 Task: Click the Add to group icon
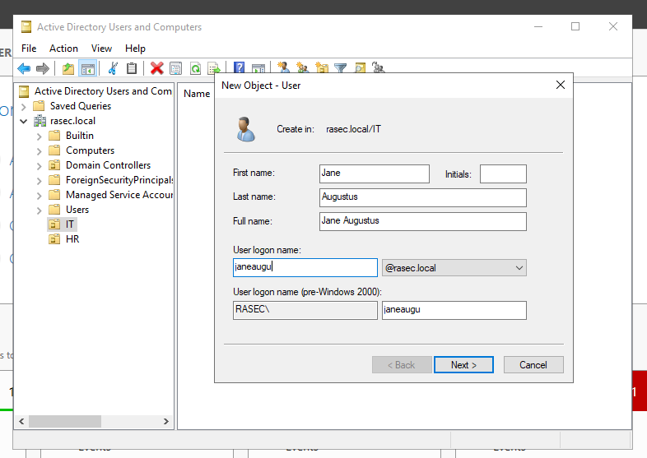(x=378, y=67)
